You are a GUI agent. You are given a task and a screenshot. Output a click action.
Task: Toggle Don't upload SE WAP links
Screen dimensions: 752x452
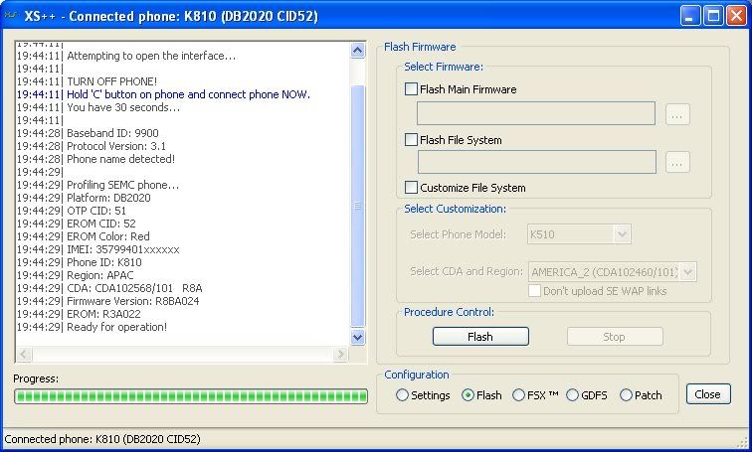[535, 291]
